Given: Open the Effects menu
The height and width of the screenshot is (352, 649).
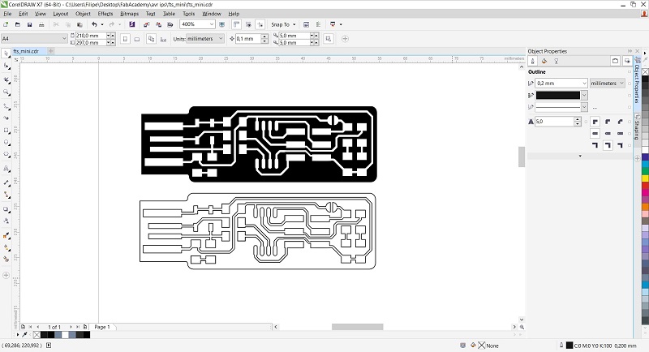Looking at the screenshot, I should click(105, 14).
